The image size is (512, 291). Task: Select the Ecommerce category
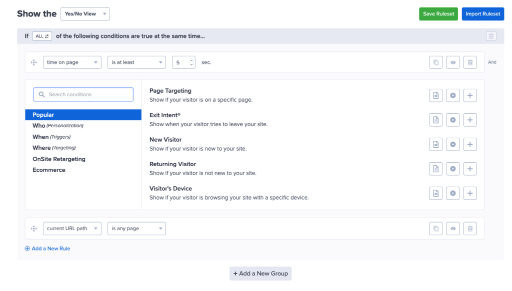(49, 170)
